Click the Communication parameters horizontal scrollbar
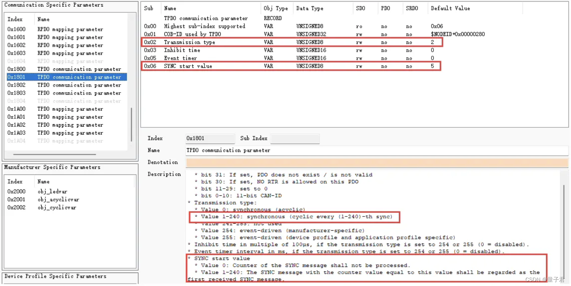The height and width of the screenshot is (286, 571). pos(55,154)
